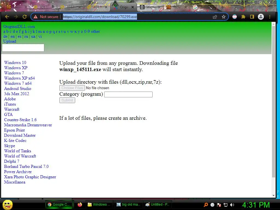Switch to Google Chrome taskbar button
Viewport: 280px width, 210px height.
(x=59, y=205)
